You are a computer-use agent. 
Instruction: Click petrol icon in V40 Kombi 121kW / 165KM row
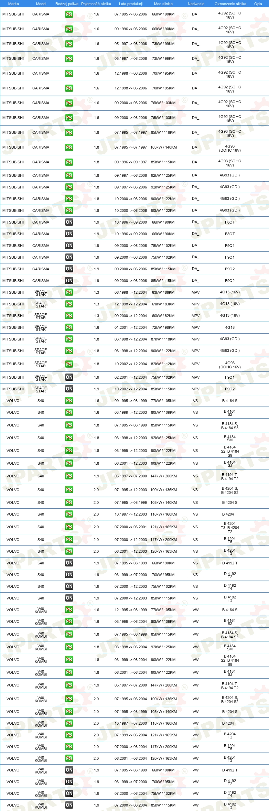coord(69,735)
